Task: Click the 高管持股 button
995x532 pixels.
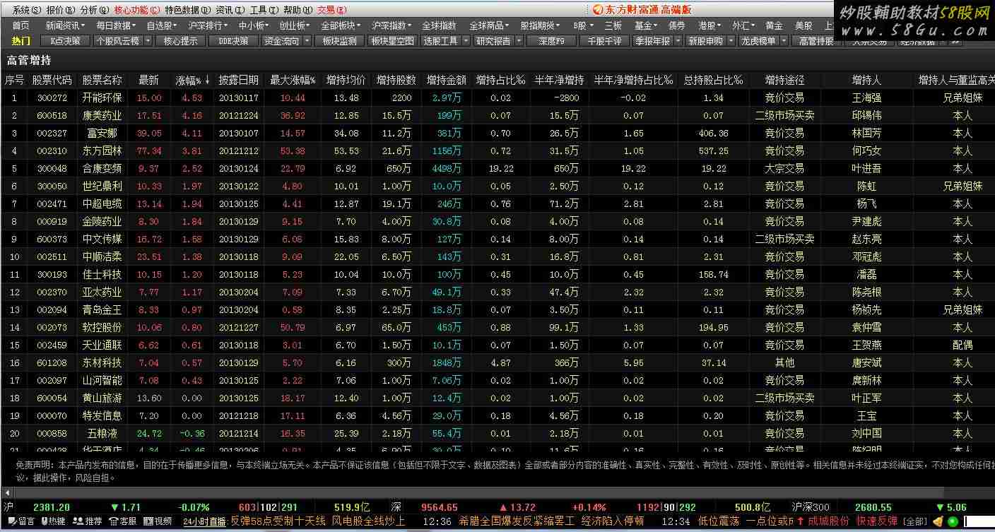Action: coord(816,41)
